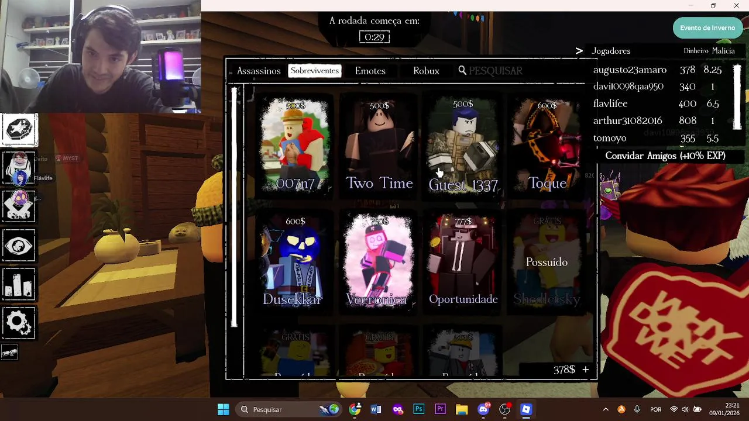
Task: Expand the hidden system tray icons
Action: tap(606, 409)
